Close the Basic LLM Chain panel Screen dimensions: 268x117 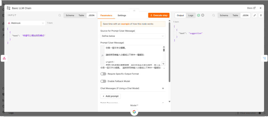point(260,8)
